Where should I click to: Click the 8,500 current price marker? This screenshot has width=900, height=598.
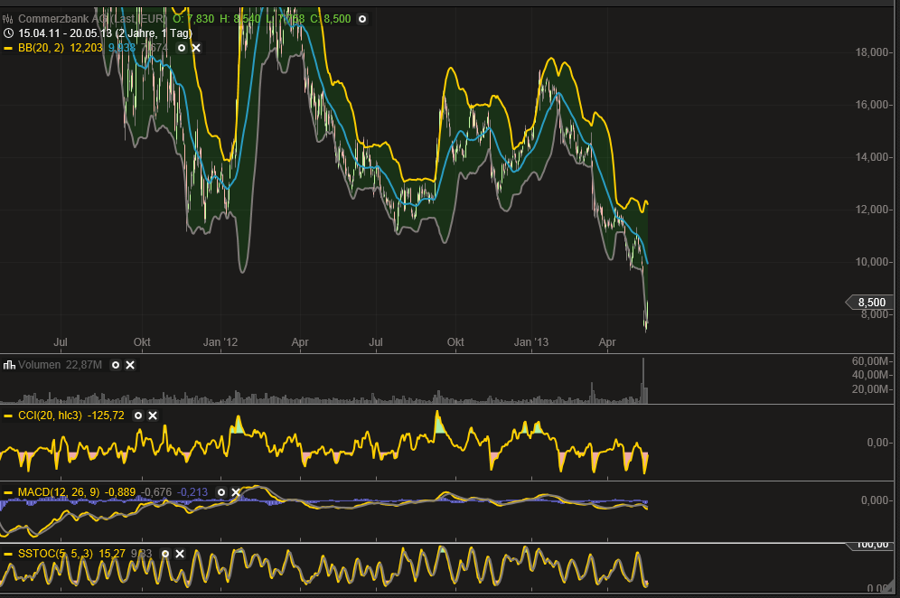(870, 302)
